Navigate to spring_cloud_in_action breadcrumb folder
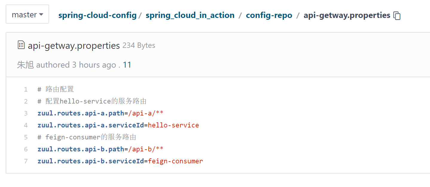The image size is (430, 187). coord(190,15)
